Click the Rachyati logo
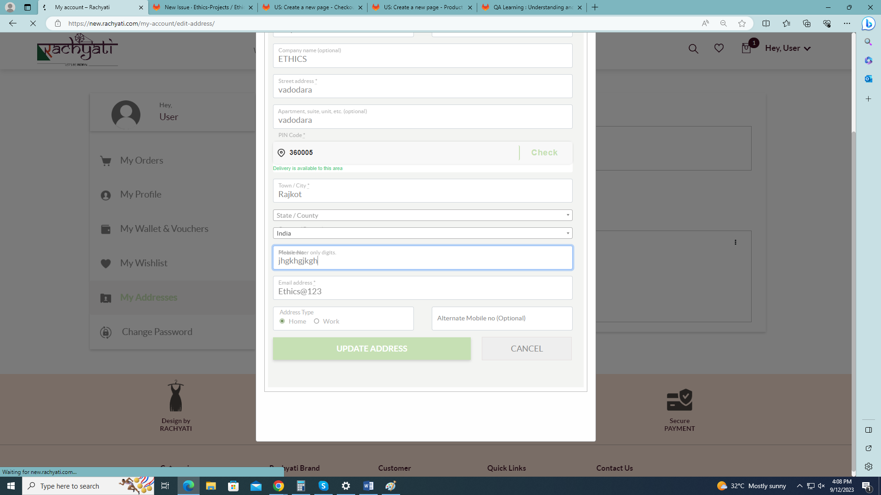The height and width of the screenshot is (495, 881). click(77, 49)
